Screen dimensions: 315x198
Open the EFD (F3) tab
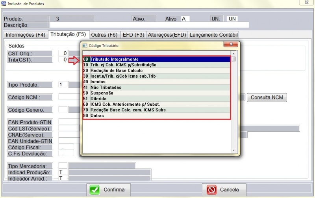coord(133,35)
